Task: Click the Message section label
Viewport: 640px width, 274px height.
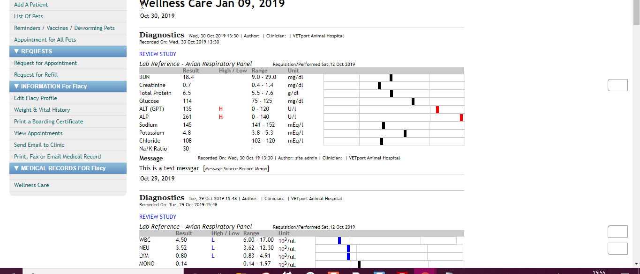Action: point(151,159)
